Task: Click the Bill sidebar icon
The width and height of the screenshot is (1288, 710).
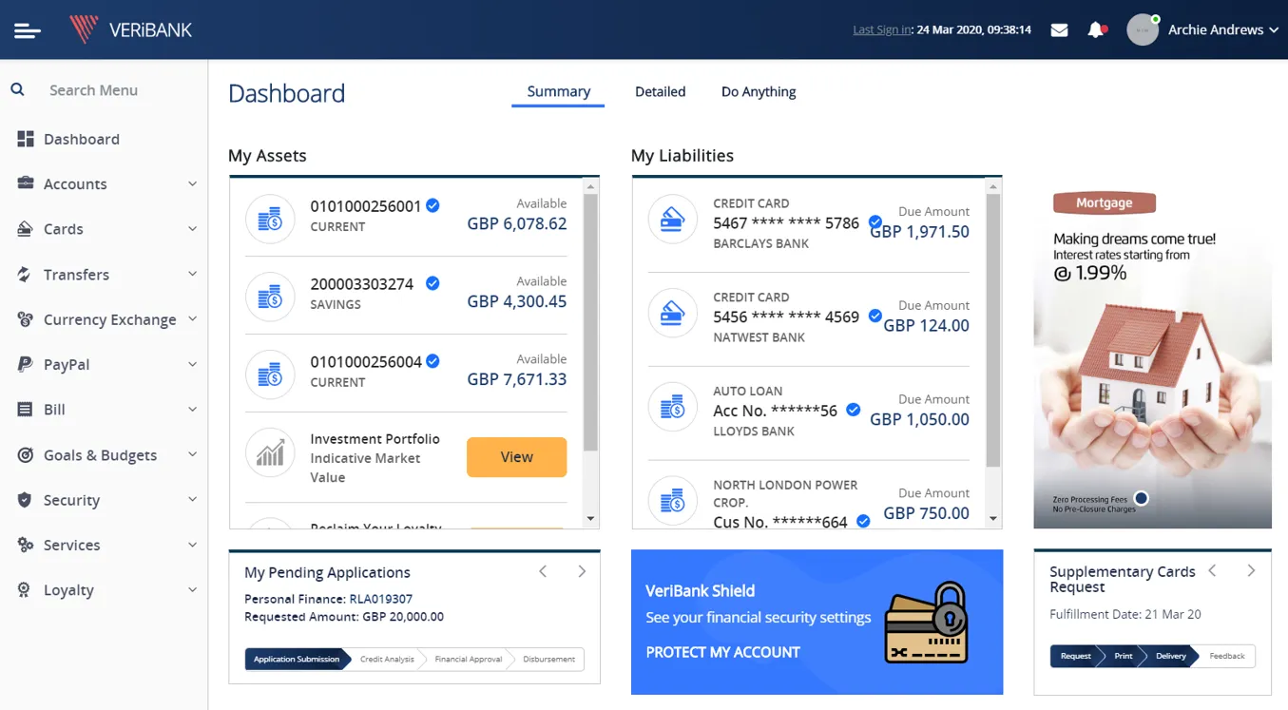Action: [x=26, y=410]
